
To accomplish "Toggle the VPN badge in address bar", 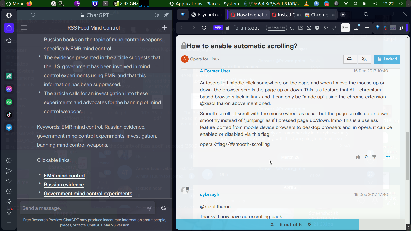I will (218, 28).
